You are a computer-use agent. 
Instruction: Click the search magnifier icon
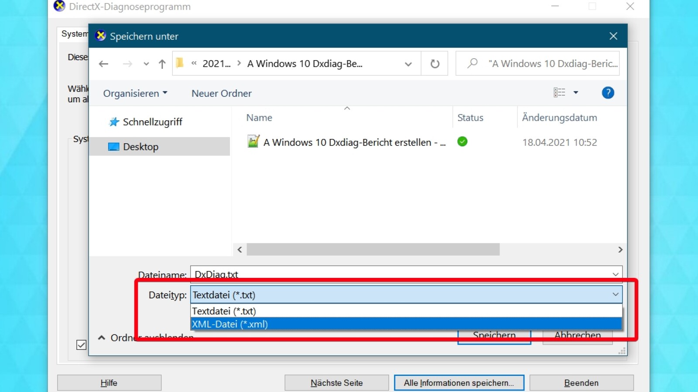click(x=472, y=64)
